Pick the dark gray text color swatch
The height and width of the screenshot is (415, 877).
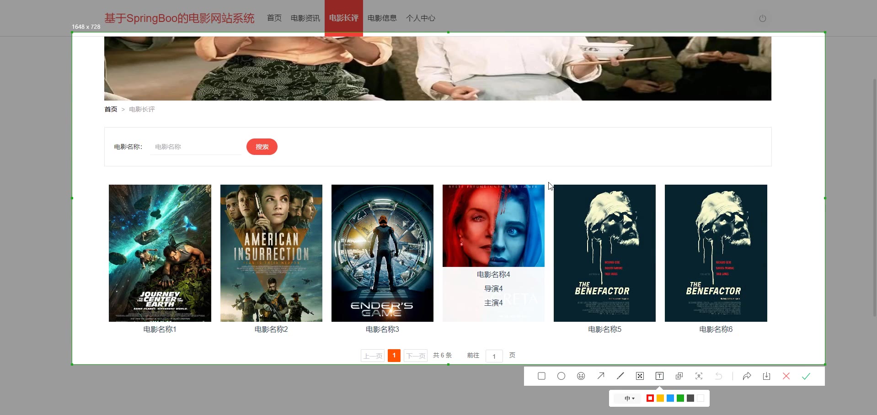[690, 398]
